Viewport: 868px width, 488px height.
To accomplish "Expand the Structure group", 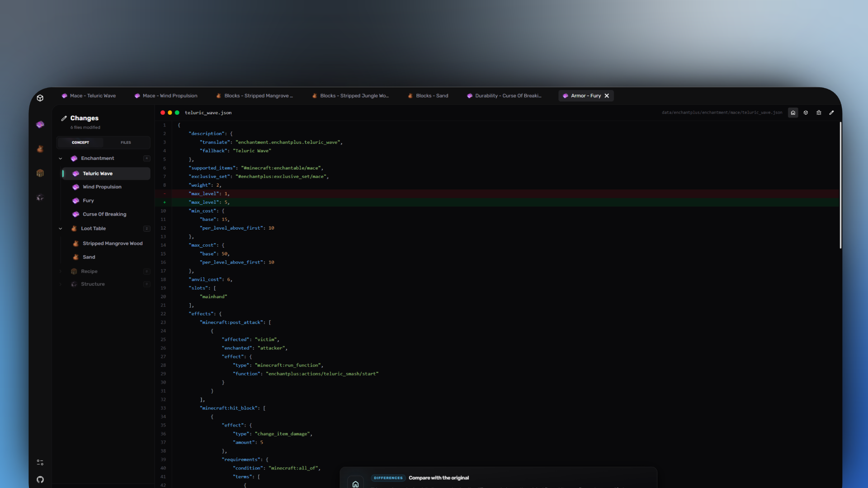I will tap(61, 284).
